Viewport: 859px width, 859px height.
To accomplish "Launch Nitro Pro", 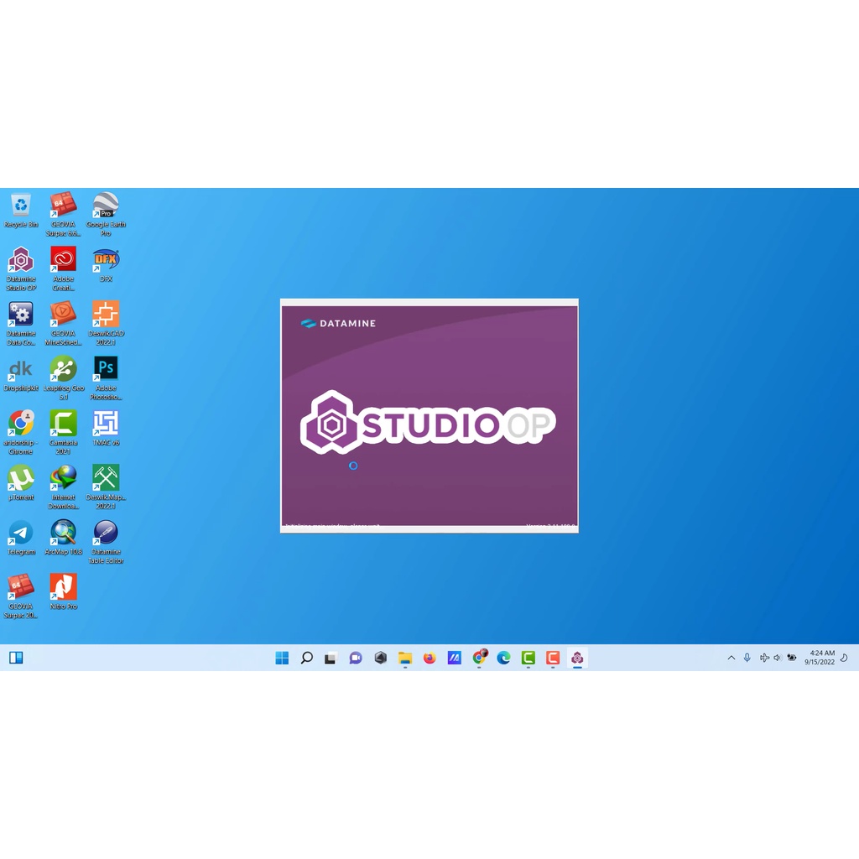I will point(63,587).
